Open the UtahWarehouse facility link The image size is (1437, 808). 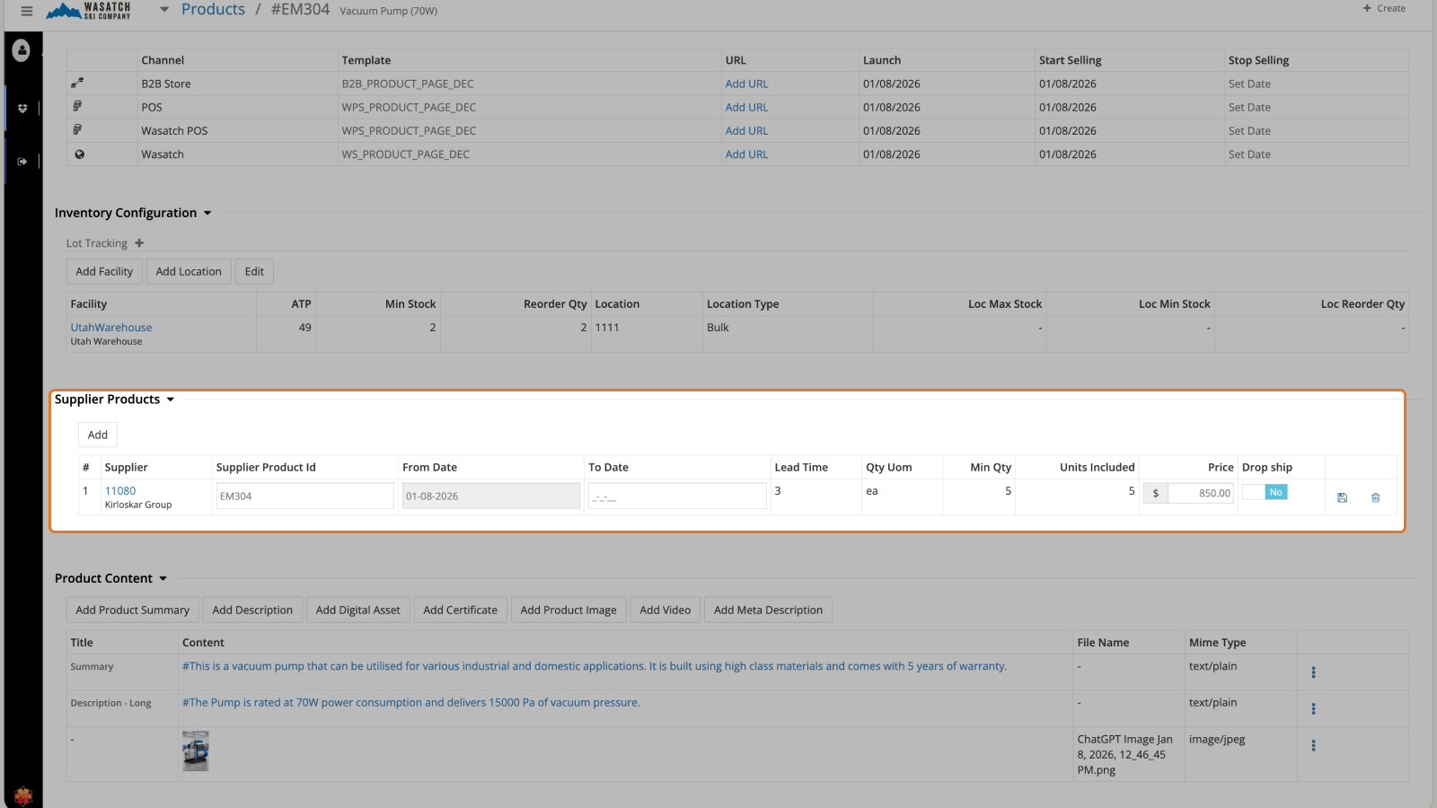tap(110, 327)
